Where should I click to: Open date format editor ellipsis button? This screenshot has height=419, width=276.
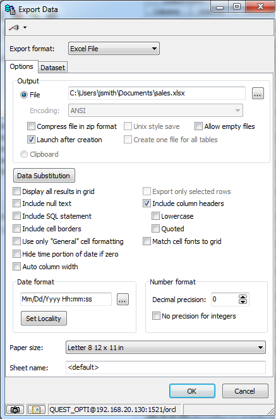tap(123, 300)
